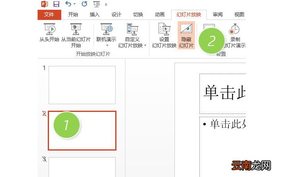The width and height of the screenshot is (286, 177).
Task: Open 设置幻灯片放映 dialog
Action: [x=164, y=35]
